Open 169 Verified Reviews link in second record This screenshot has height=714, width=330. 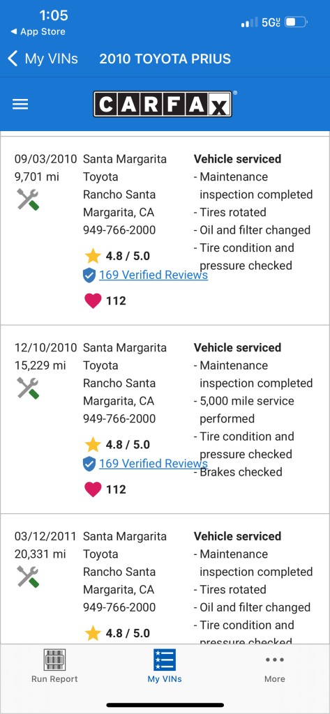coord(153,464)
